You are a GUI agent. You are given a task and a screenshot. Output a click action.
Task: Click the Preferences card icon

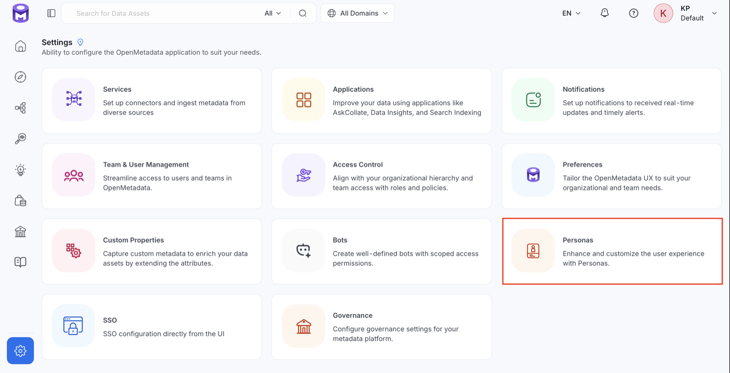tap(533, 175)
